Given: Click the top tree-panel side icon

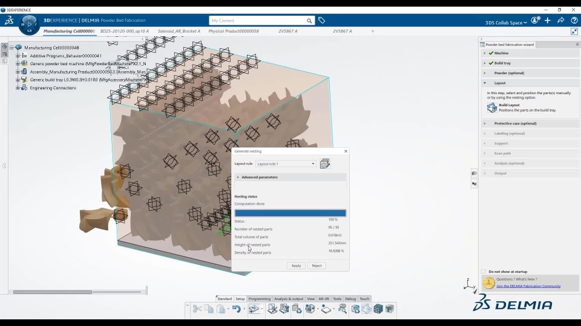Looking at the screenshot, I should [4, 46].
